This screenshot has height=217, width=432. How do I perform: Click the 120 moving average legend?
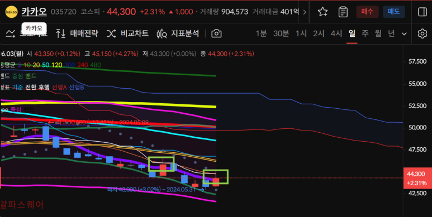tap(57, 65)
